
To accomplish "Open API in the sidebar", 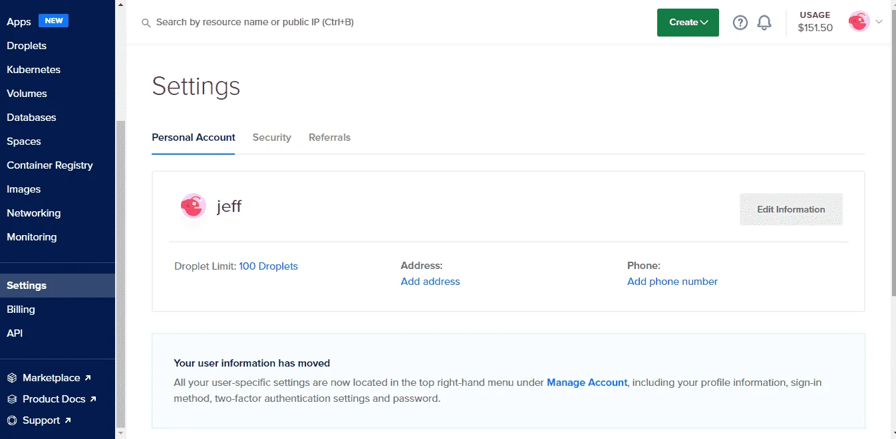I will 15,333.
